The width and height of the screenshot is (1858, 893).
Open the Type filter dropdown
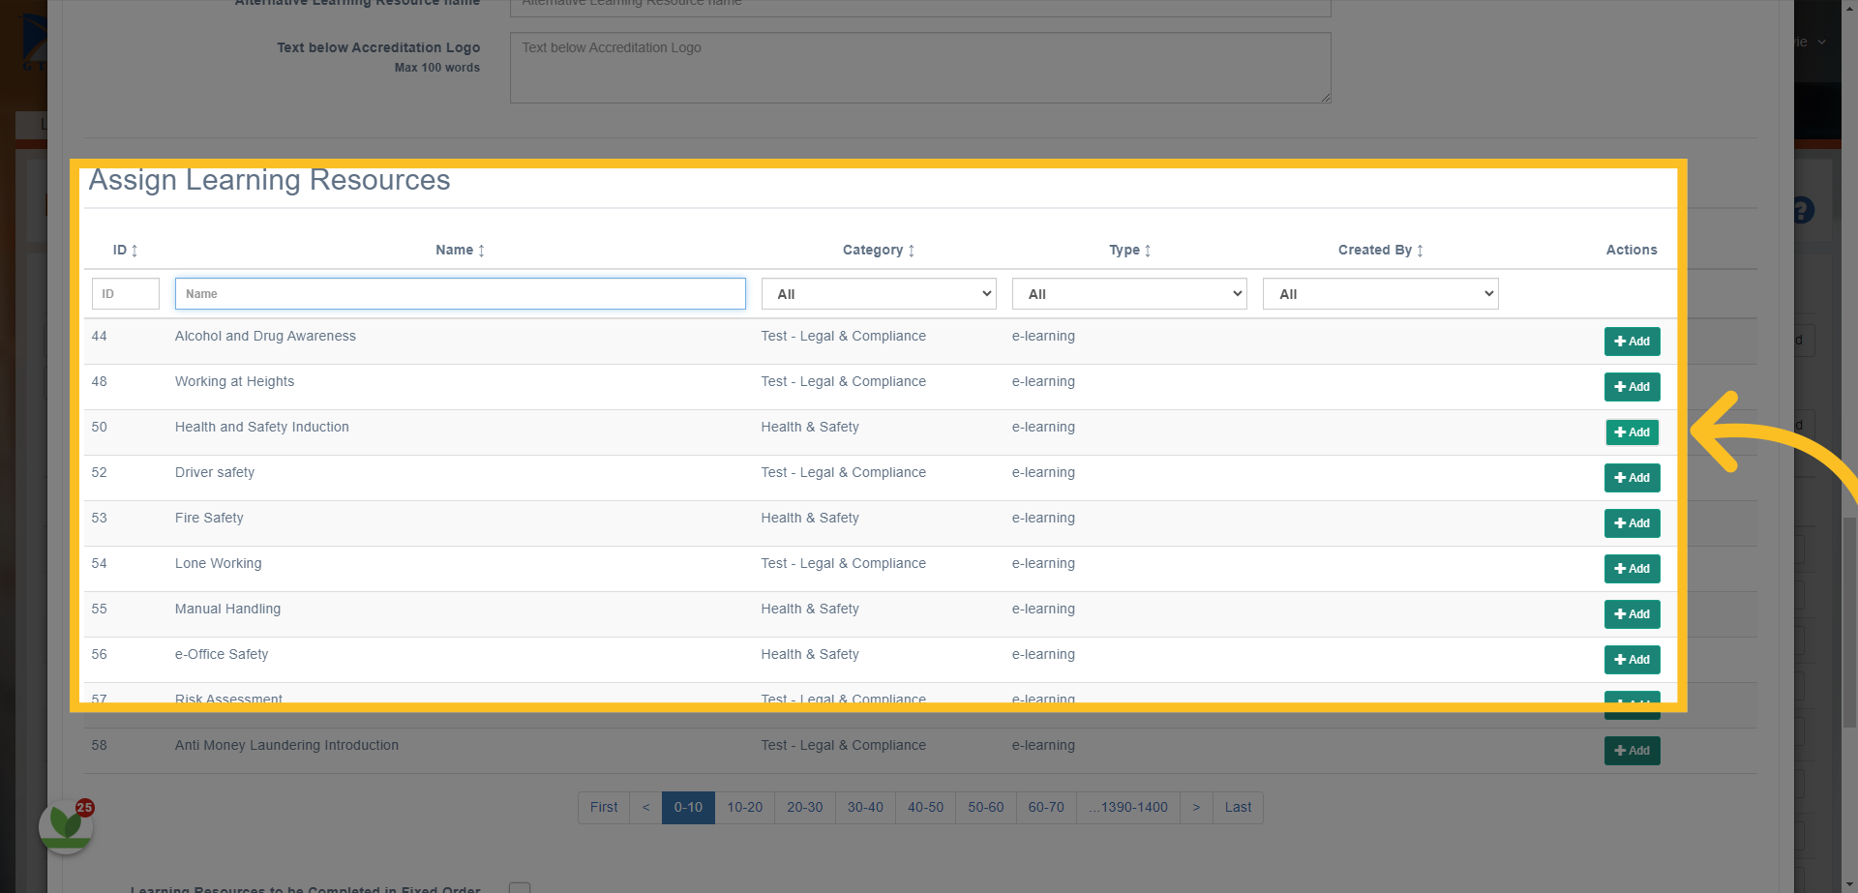tap(1129, 294)
